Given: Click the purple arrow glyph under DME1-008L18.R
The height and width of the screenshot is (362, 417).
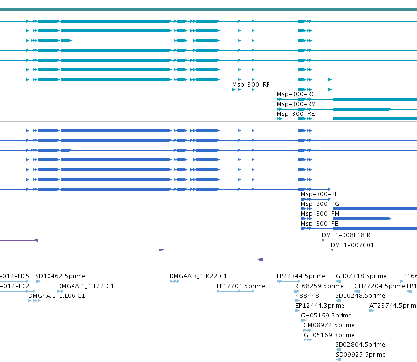Looking at the screenshot, I should point(323,240).
